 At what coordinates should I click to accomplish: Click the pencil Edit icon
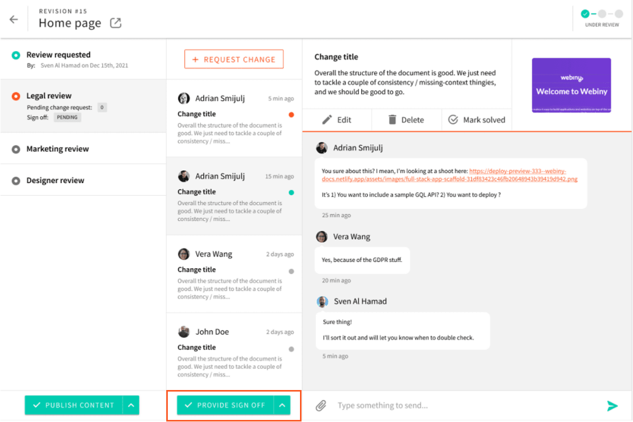327,120
